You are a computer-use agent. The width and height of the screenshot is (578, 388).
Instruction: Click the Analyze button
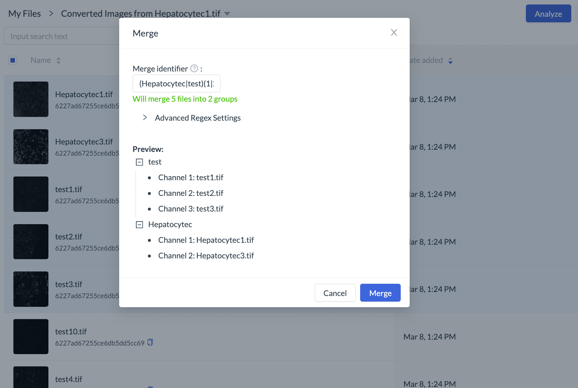[548, 14]
